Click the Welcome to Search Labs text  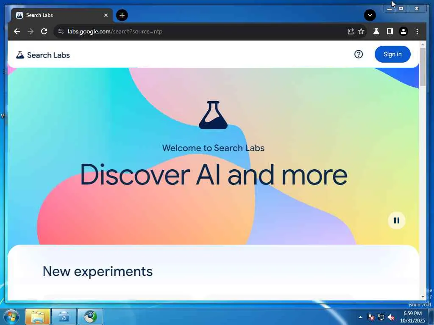pyautogui.click(x=213, y=148)
